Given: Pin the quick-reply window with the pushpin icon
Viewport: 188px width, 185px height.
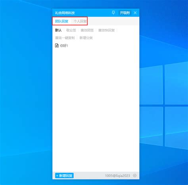Looking at the screenshot, I should (113, 13).
